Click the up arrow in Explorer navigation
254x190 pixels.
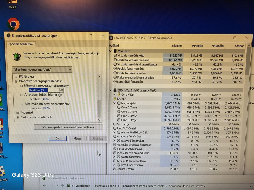tap(63, 186)
